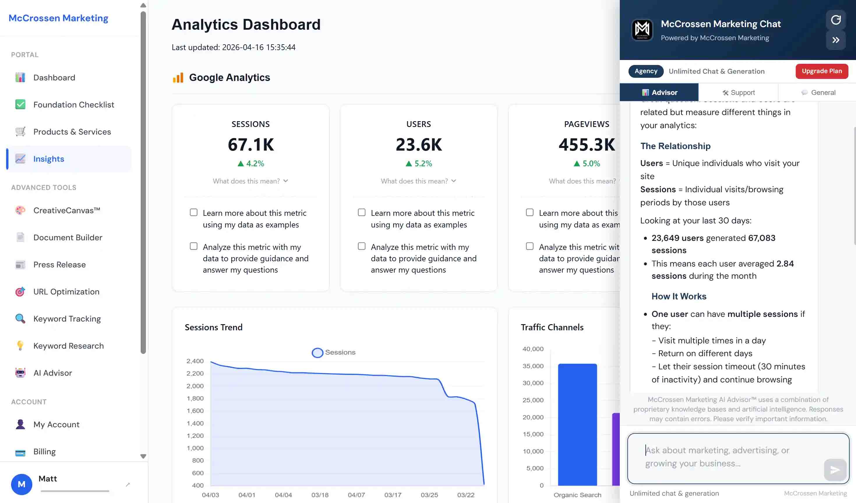Click the send message arrow icon

point(835,470)
